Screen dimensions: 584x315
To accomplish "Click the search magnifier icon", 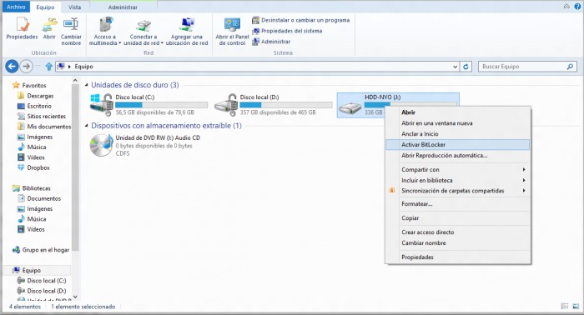I will tap(570, 67).
